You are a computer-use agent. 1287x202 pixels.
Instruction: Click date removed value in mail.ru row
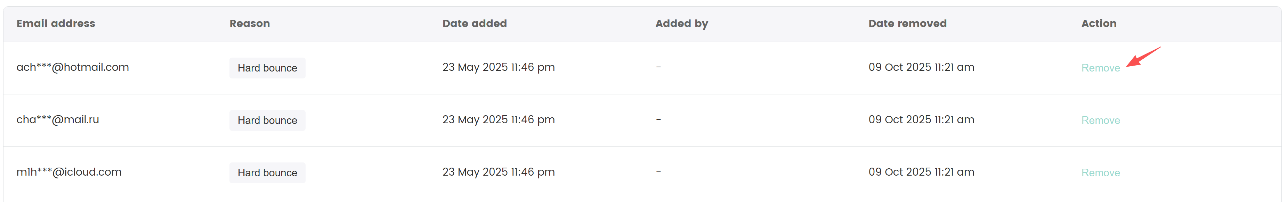point(921,120)
